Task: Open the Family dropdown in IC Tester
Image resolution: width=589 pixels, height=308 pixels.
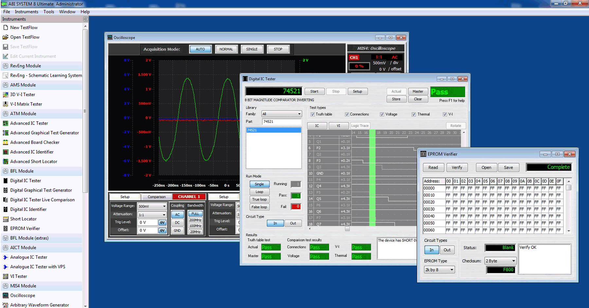Action: (281, 114)
